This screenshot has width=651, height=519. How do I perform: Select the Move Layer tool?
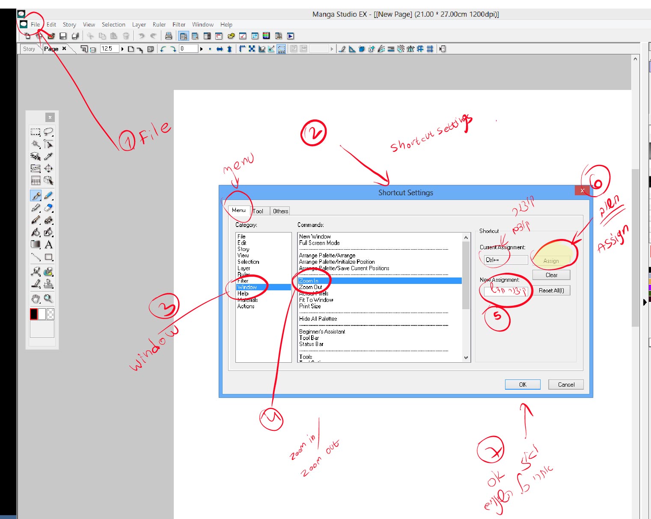[48, 168]
